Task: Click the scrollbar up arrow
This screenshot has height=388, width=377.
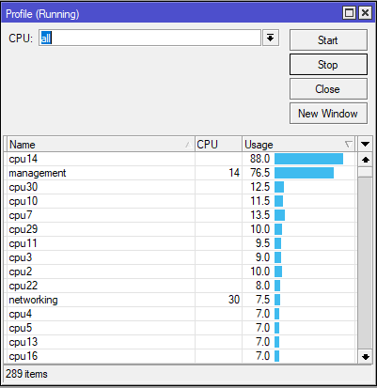Action: [365, 160]
